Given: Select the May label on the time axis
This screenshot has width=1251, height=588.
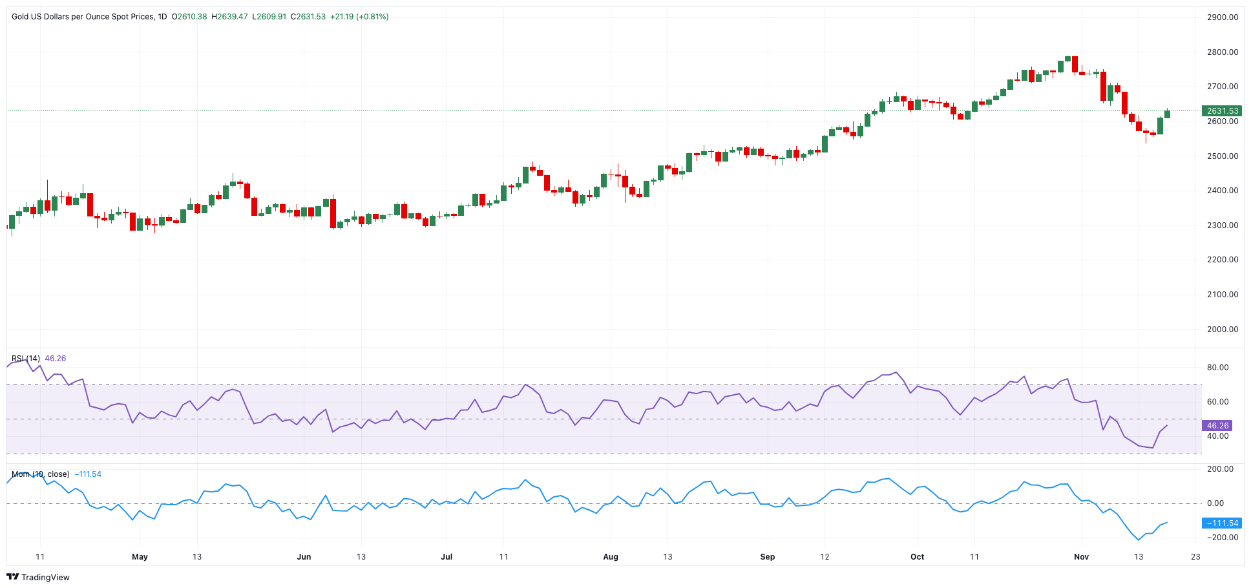Looking at the screenshot, I should (x=140, y=556).
